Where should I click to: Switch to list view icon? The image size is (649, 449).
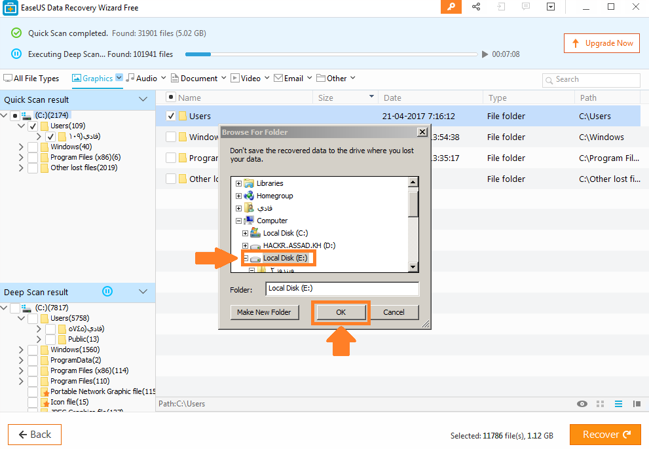click(618, 404)
